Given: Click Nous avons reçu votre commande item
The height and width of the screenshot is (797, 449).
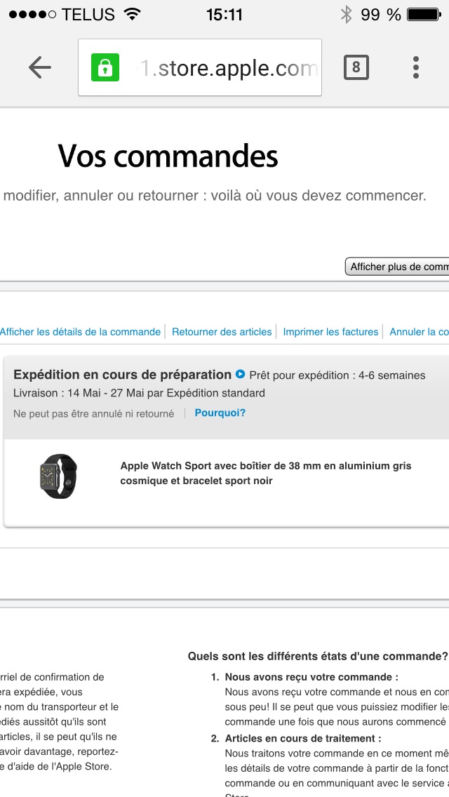Looking at the screenshot, I should (x=311, y=677).
